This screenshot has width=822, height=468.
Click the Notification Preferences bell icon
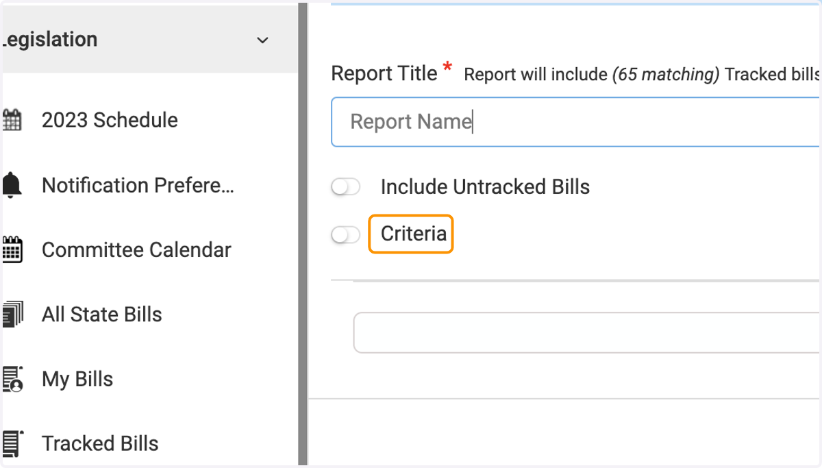coord(12,186)
